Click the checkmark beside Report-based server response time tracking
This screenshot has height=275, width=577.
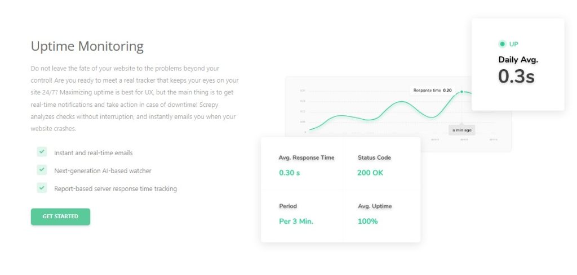pyautogui.click(x=42, y=188)
